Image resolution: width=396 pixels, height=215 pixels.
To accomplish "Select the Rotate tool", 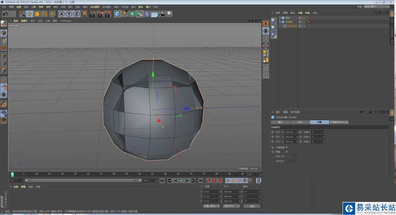I will (44, 14).
